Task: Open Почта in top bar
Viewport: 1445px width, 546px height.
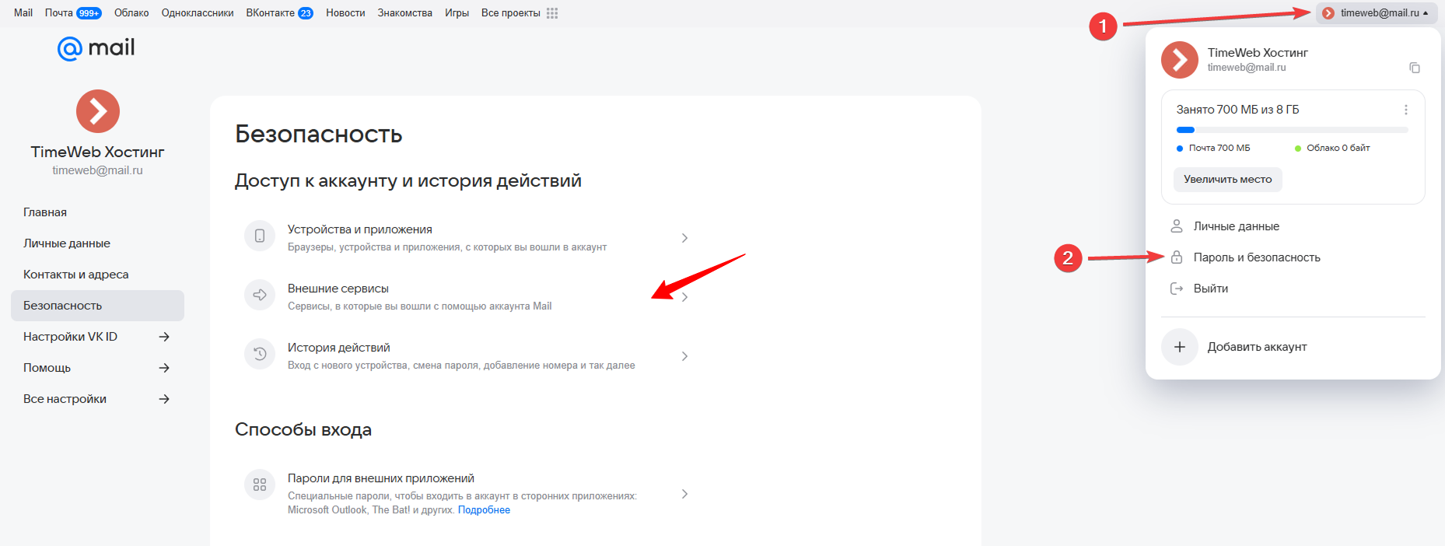Action: point(59,13)
